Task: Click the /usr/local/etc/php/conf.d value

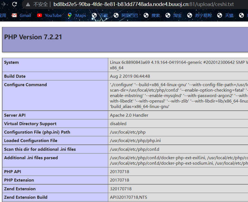Action: (x=135, y=149)
